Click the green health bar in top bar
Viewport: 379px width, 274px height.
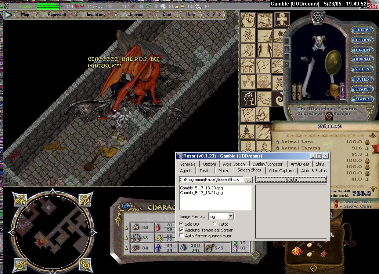point(48,6)
